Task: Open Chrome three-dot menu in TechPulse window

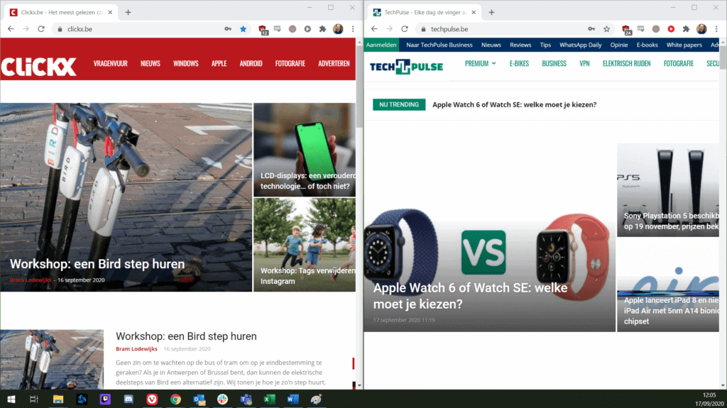Action: [716, 29]
